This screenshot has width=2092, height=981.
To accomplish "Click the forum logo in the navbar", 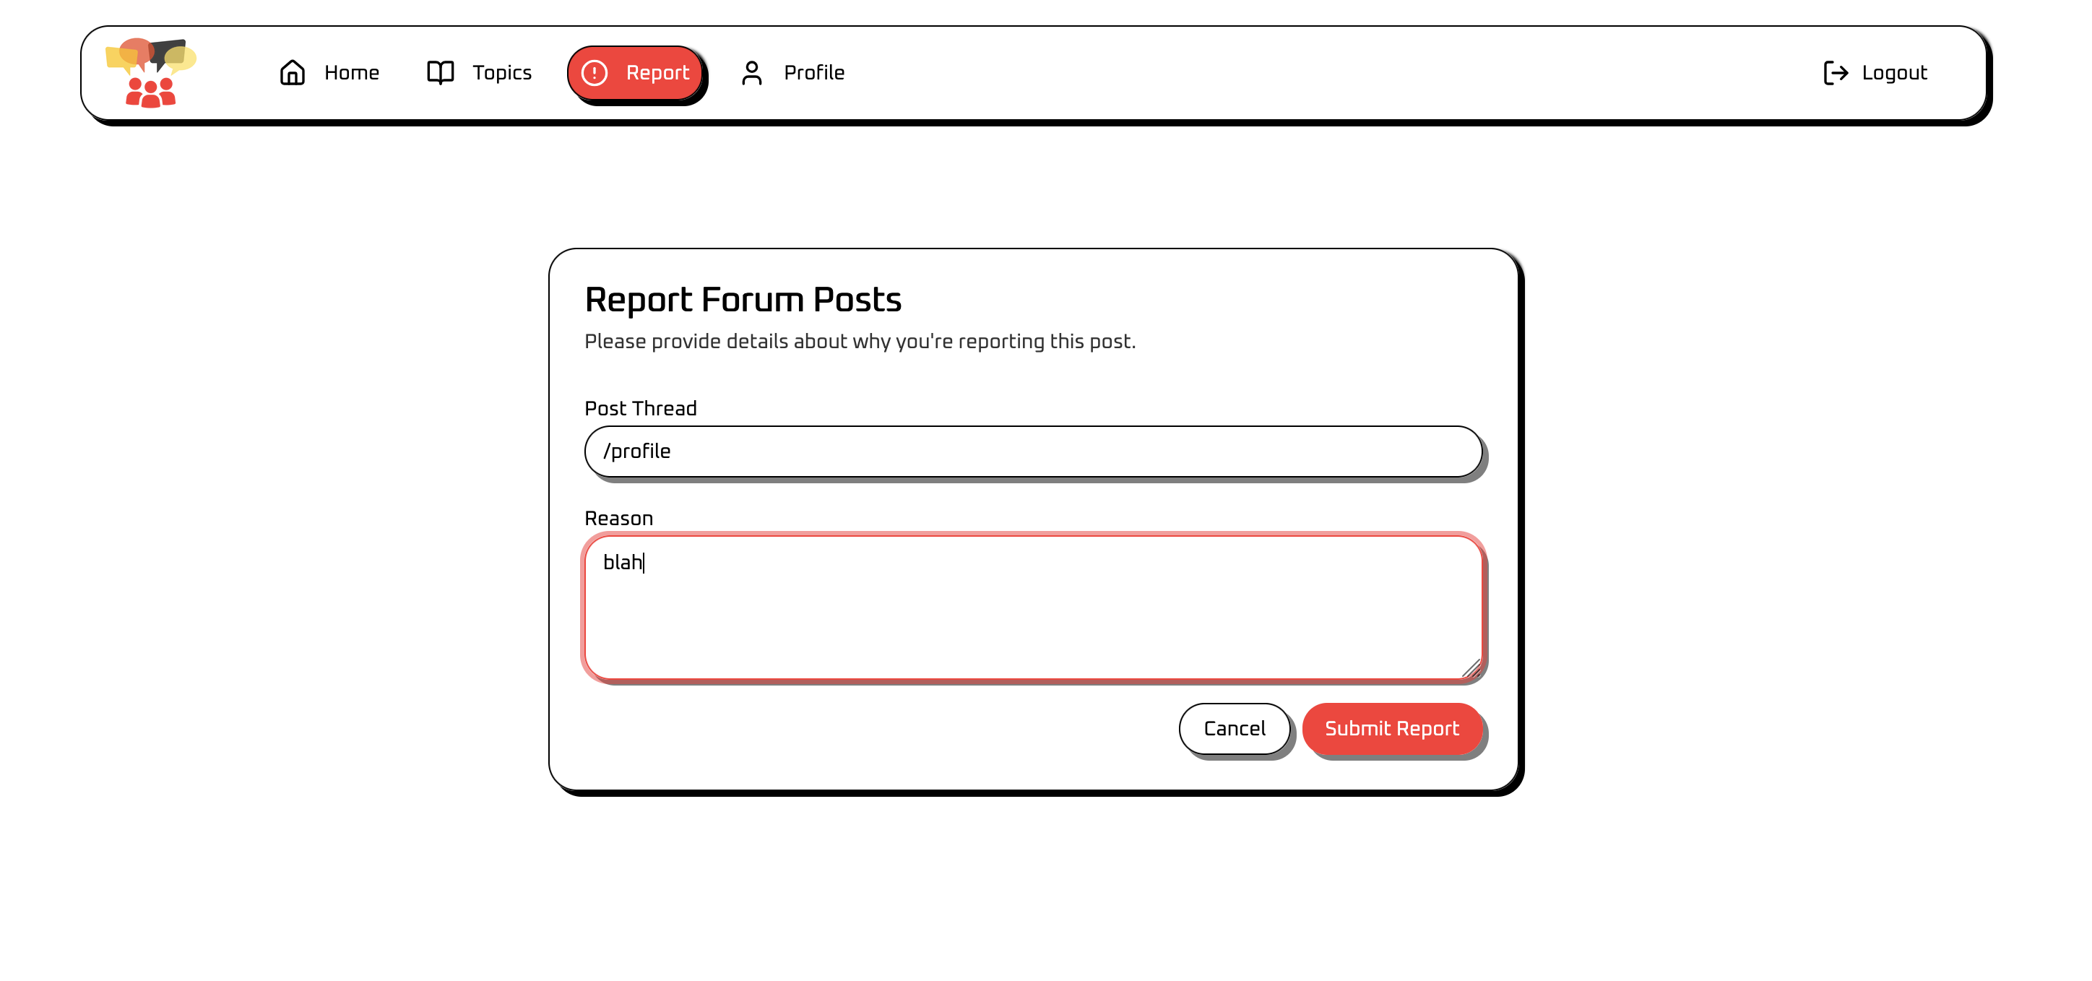I will pos(151,72).
